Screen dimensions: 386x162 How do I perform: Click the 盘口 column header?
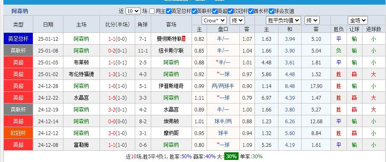click(223, 29)
